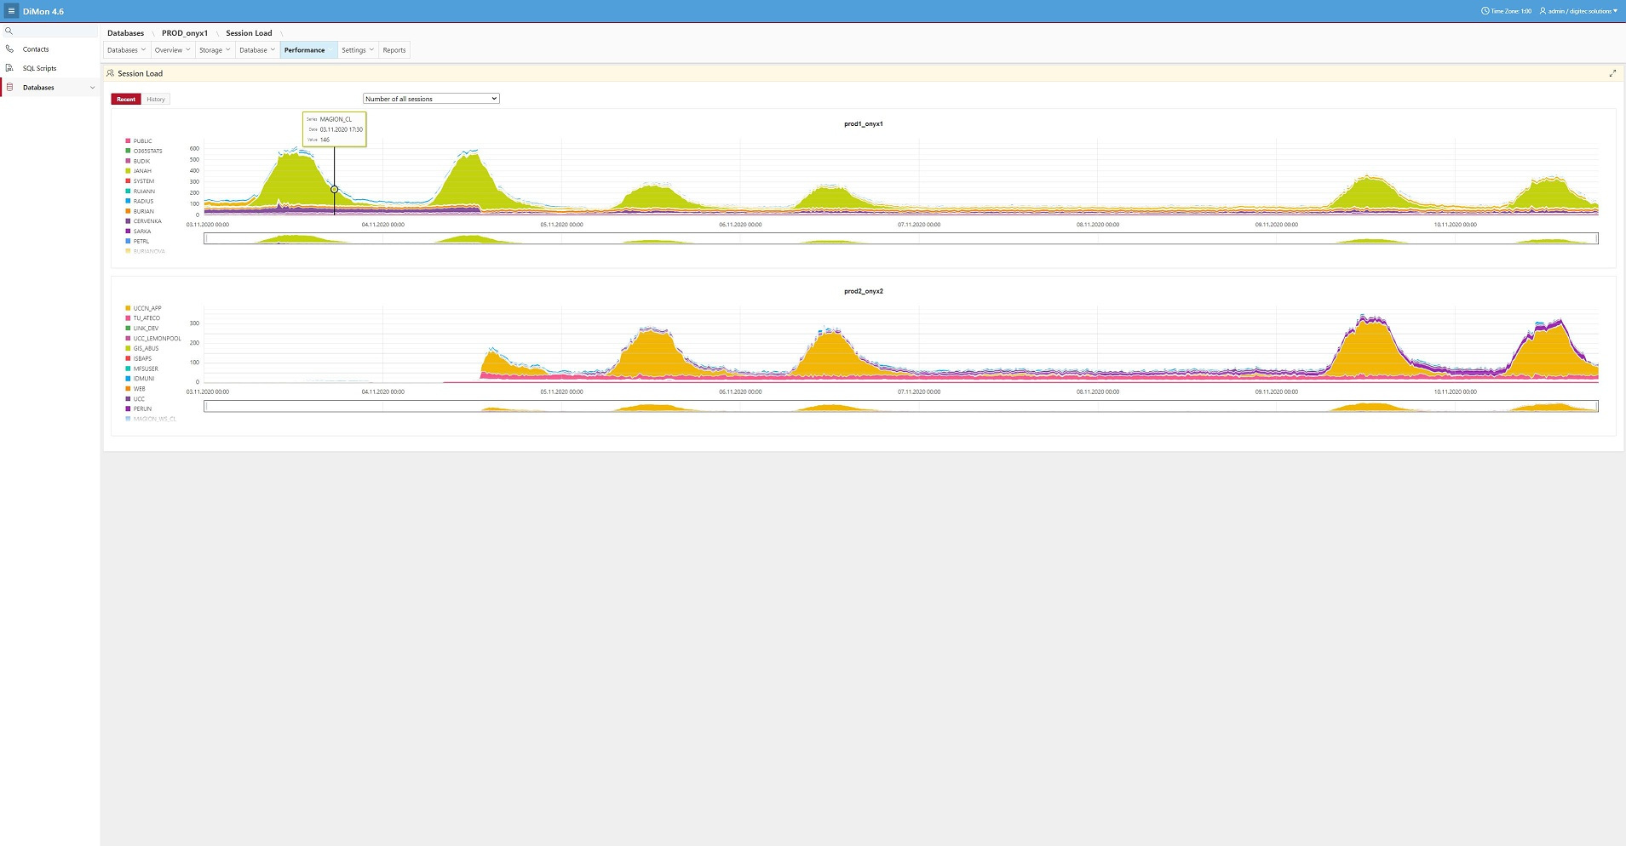
Task: Open Contacts via its phone icon
Action: point(9,49)
